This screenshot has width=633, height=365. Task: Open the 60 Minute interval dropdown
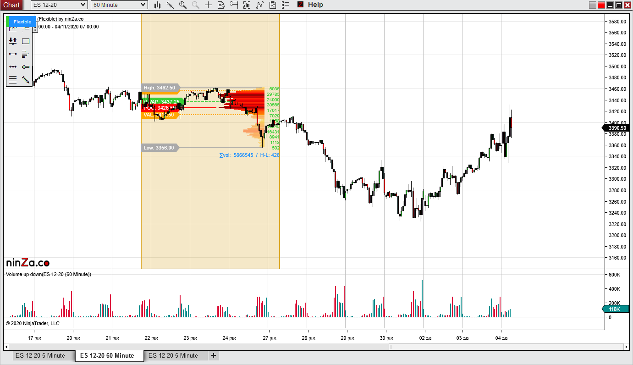pyautogui.click(x=119, y=5)
